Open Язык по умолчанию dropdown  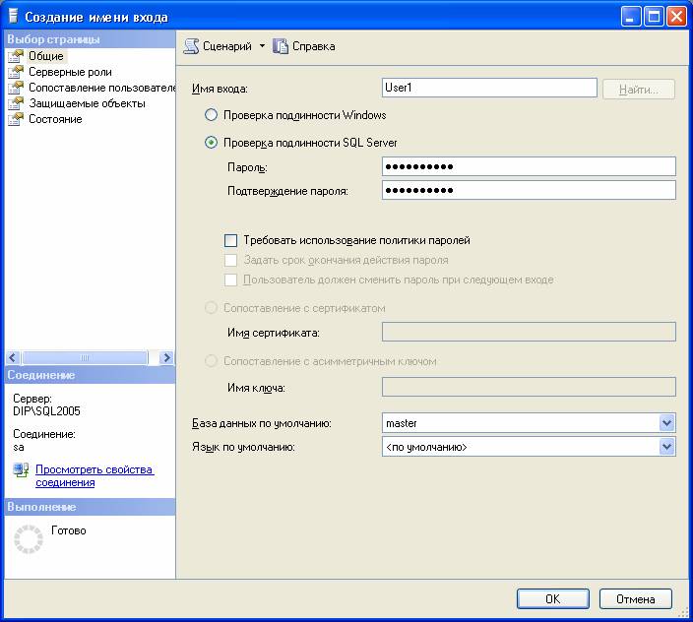[x=666, y=447]
